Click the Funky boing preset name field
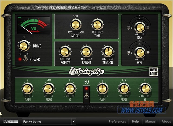 46,121
